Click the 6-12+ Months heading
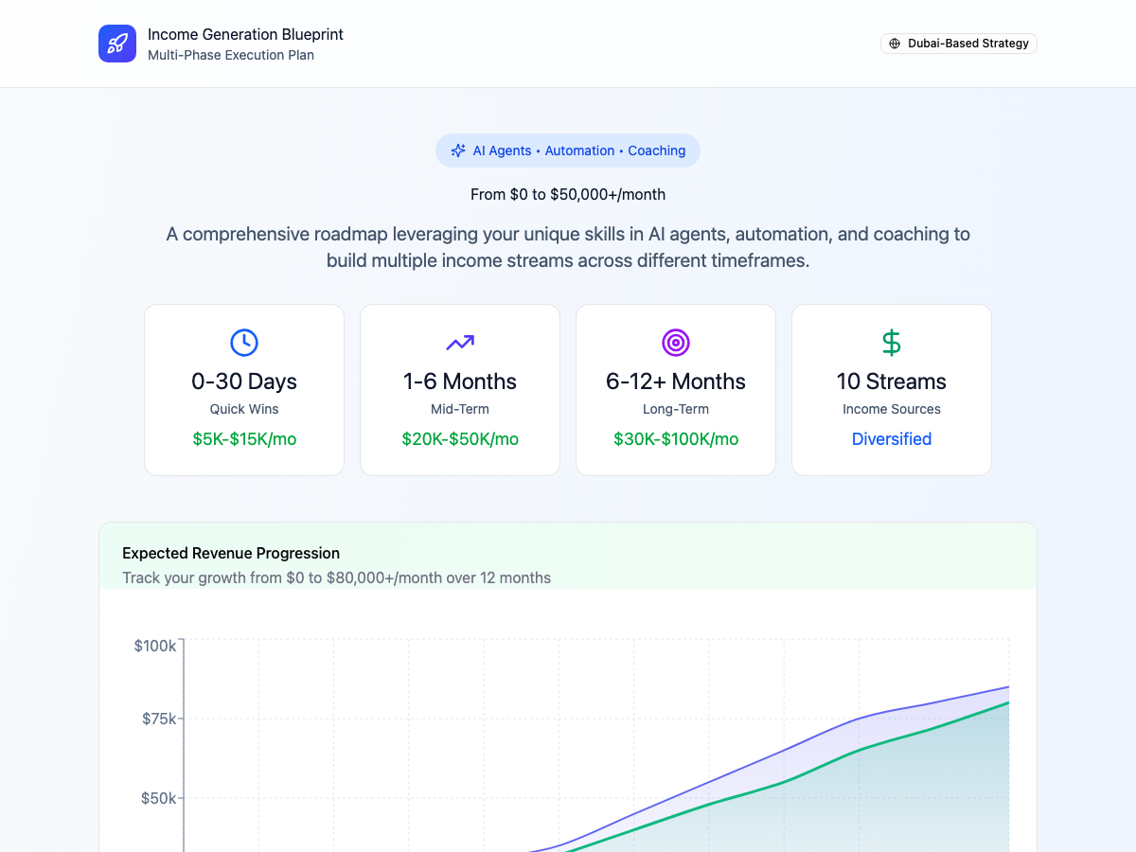The image size is (1136, 852). (x=676, y=382)
